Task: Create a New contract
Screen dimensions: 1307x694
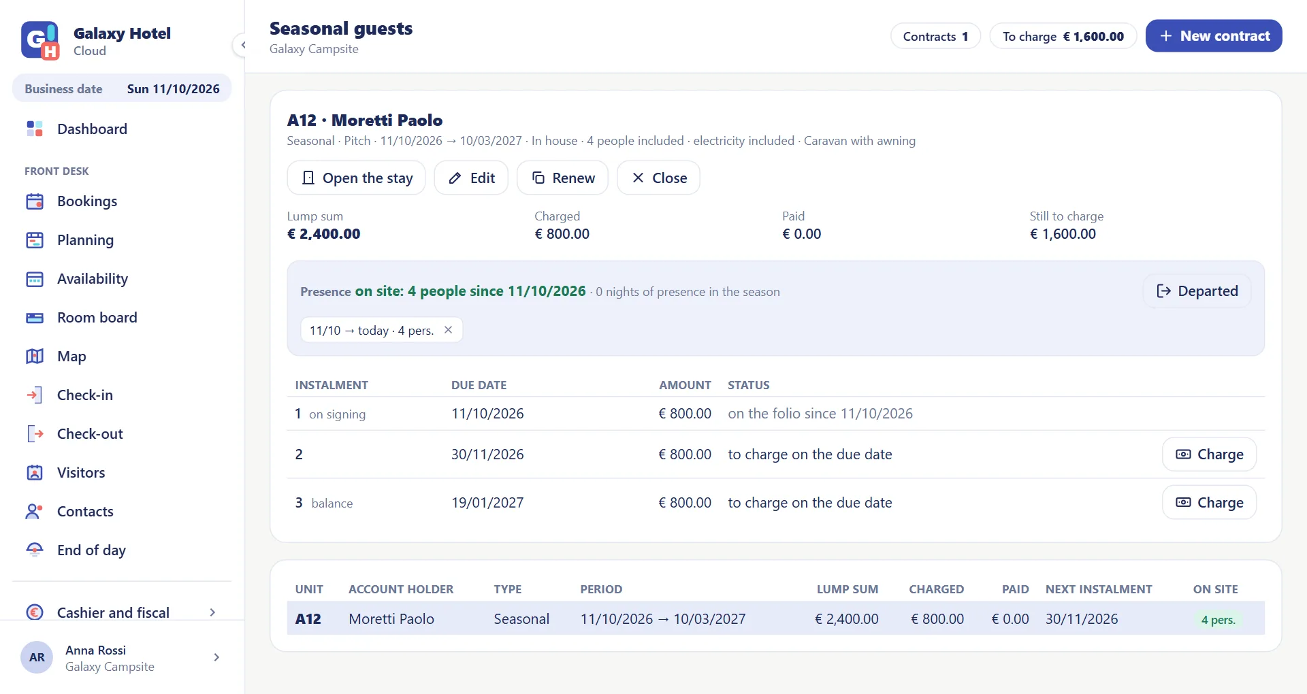Action: 1214,36
